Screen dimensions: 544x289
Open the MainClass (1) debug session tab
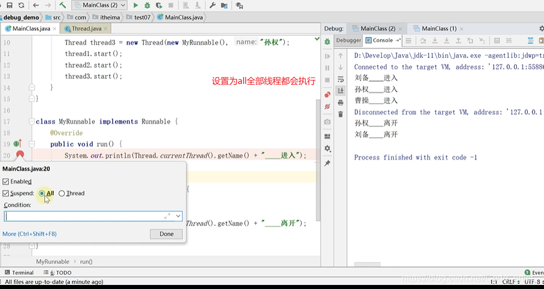click(439, 28)
